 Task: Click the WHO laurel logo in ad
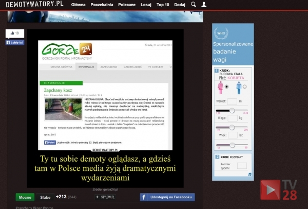point(221,33)
